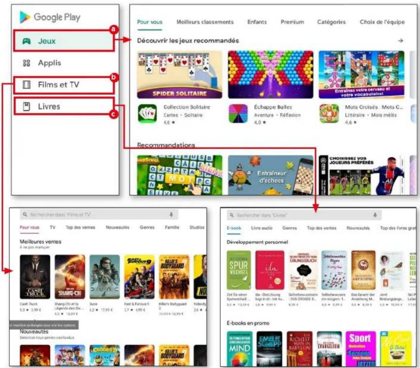Open the Jeux section in sidebar
This screenshot has width=420, height=368.
64,41
